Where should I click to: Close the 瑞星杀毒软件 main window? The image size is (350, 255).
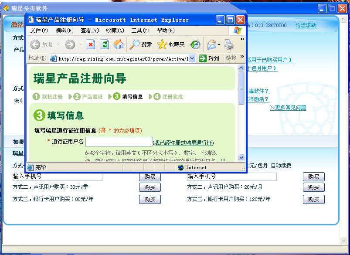pyautogui.click(x=342, y=8)
